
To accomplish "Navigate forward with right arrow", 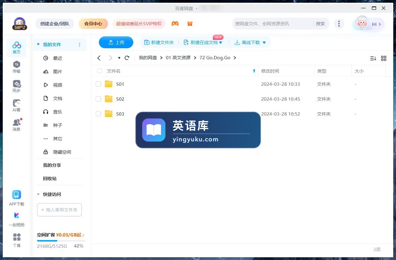I will click(111, 58).
